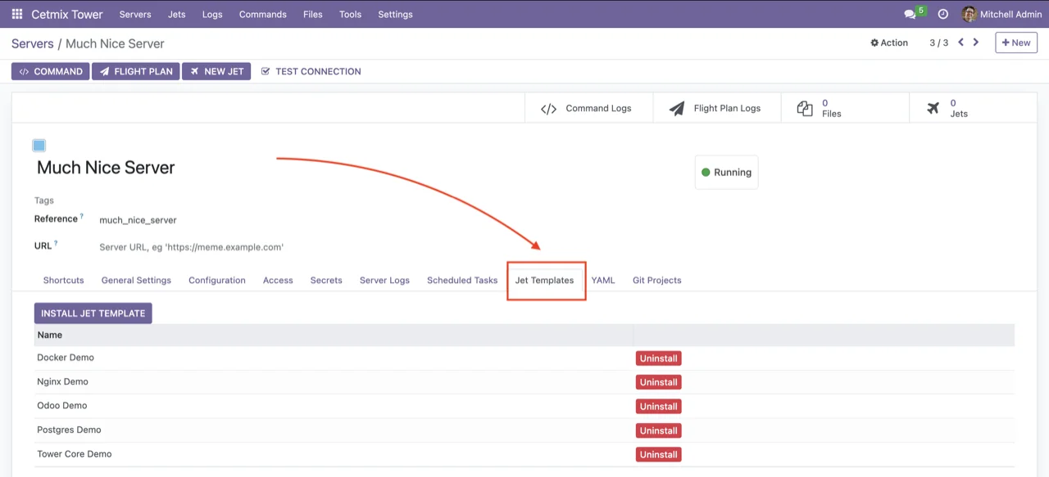This screenshot has height=477, width=1049.
Task: Run TEST CONNECTION for Much Nice Server
Action: coord(311,71)
